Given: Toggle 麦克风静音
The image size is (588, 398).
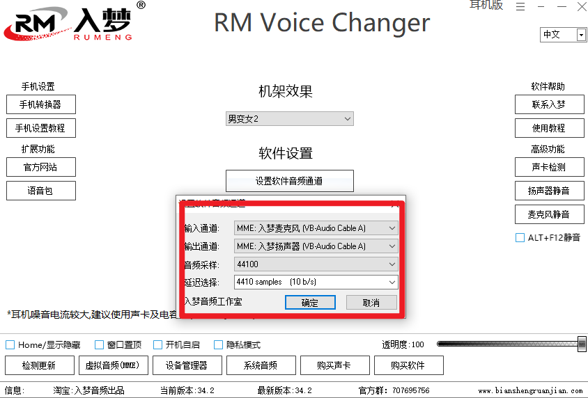Looking at the screenshot, I should point(550,214).
